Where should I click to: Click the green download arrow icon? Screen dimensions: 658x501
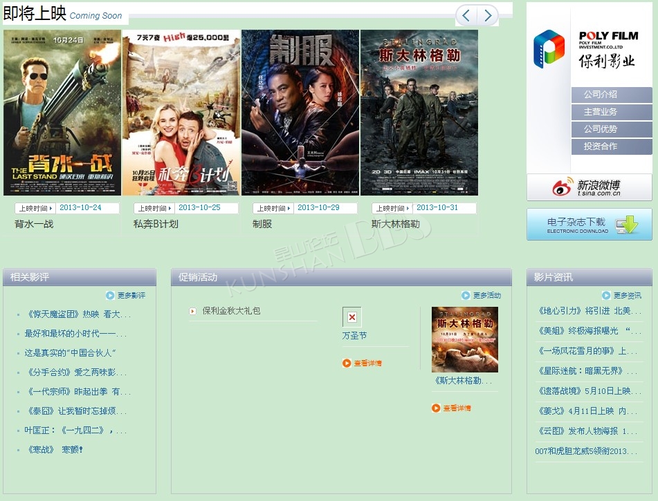[x=628, y=225]
